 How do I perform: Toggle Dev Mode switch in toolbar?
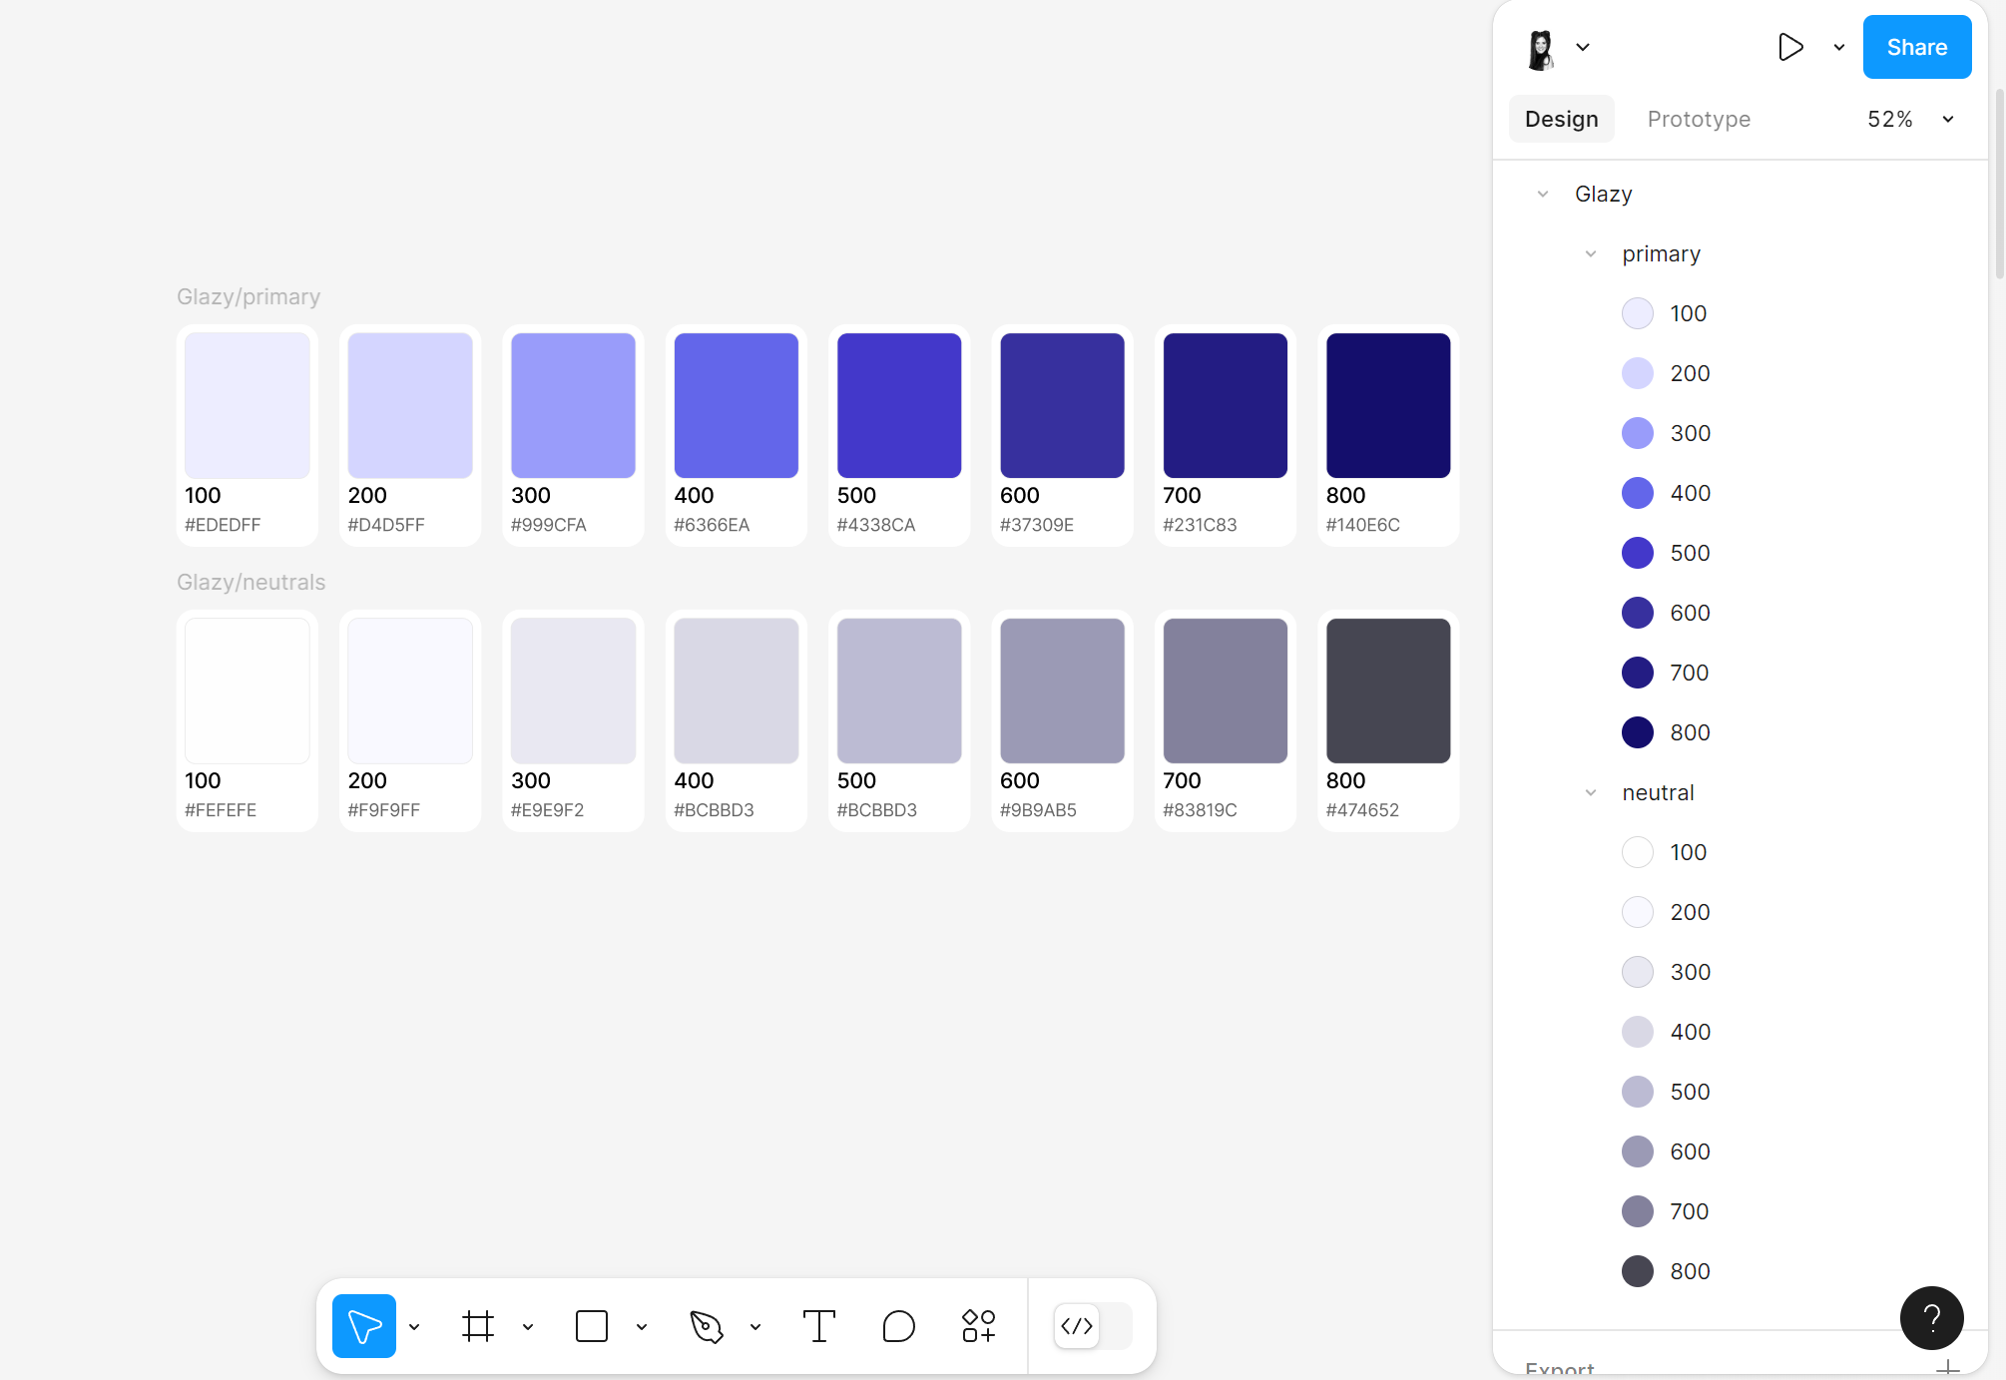(x=1092, y=1326)
